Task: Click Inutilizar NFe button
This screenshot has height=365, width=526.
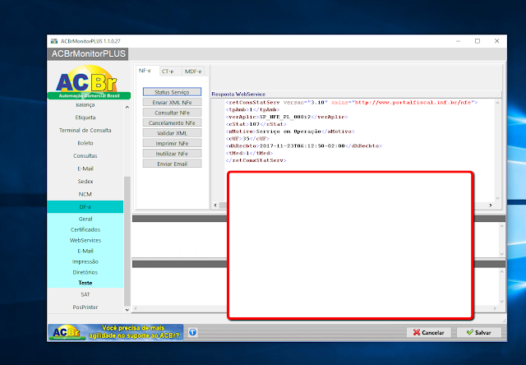Action: point(172,154)
